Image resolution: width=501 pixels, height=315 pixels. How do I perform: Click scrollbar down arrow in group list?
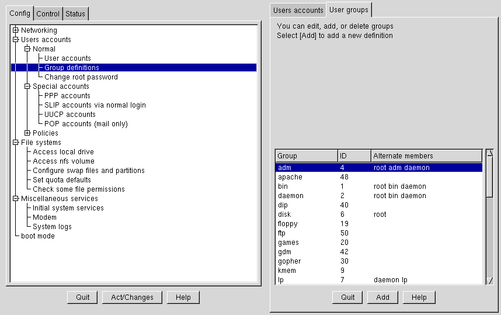(x=489, y=281)
